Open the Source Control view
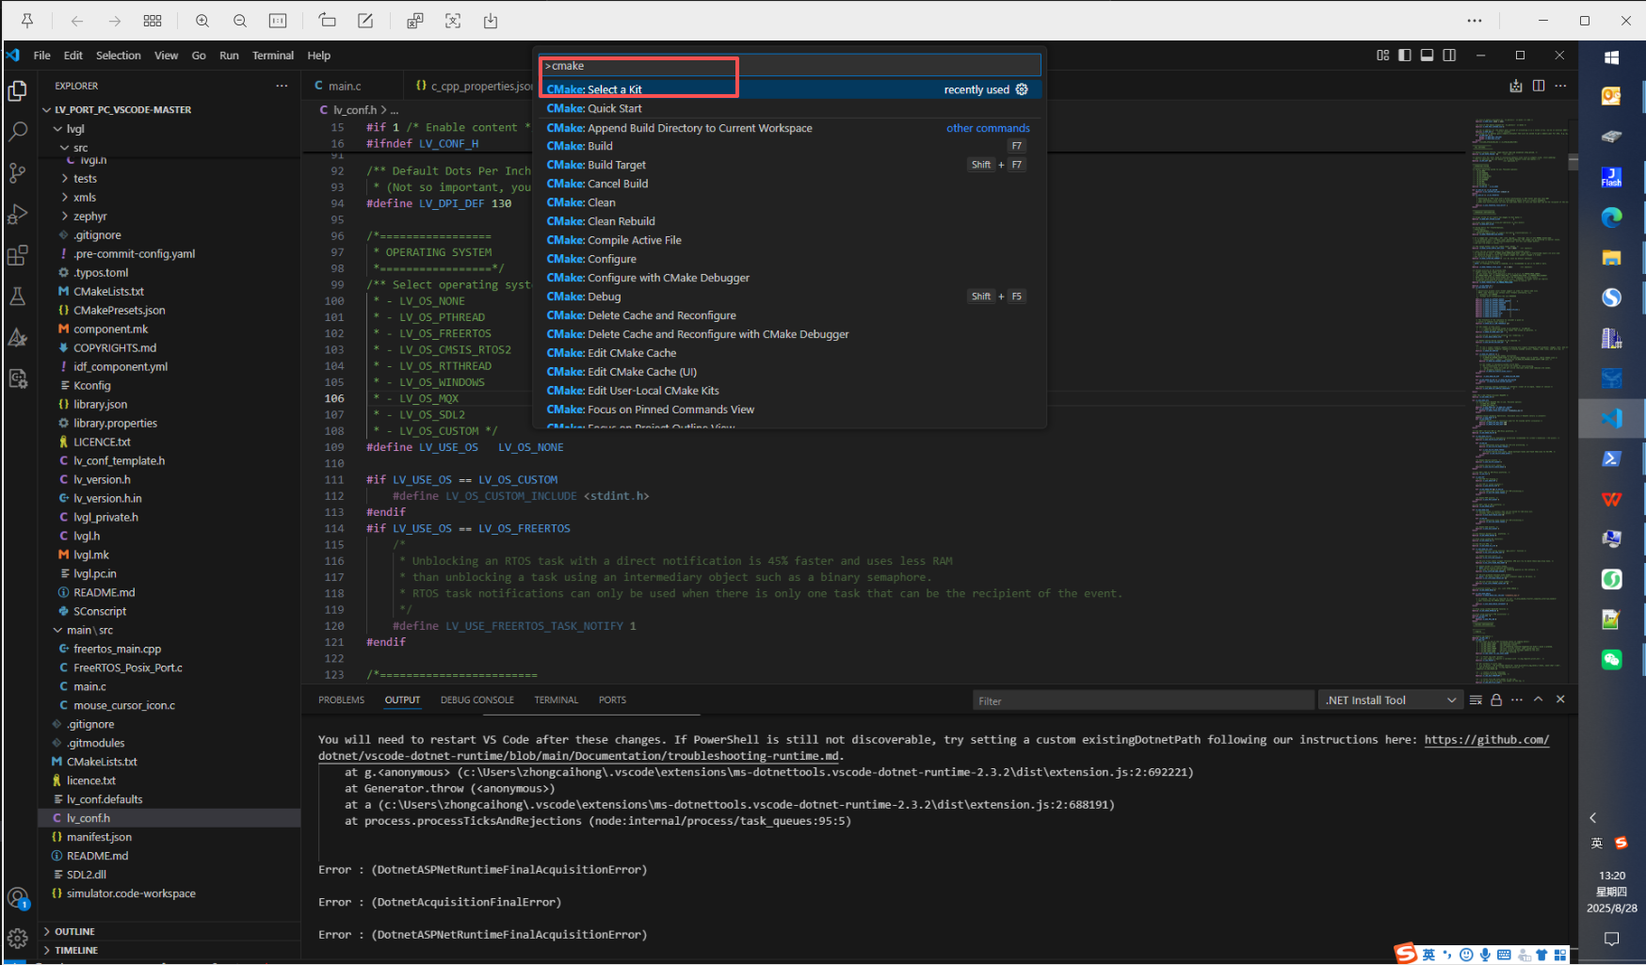 coord(19,173)
